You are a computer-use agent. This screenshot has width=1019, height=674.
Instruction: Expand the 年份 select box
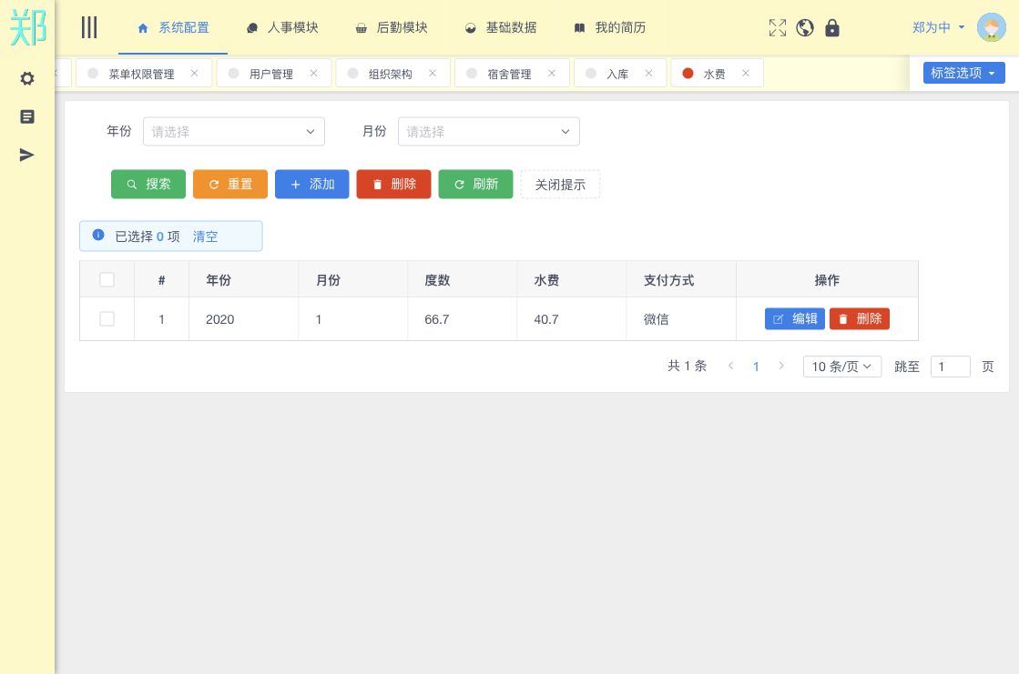[x=234, y=131]
